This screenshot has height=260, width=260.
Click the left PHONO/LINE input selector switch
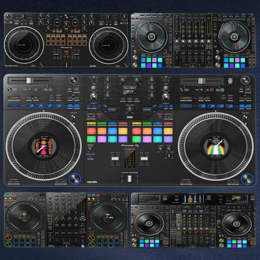coord(94,80)
